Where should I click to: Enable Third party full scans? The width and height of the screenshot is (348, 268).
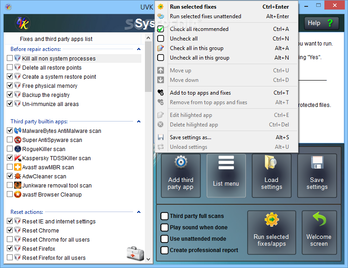164,216
